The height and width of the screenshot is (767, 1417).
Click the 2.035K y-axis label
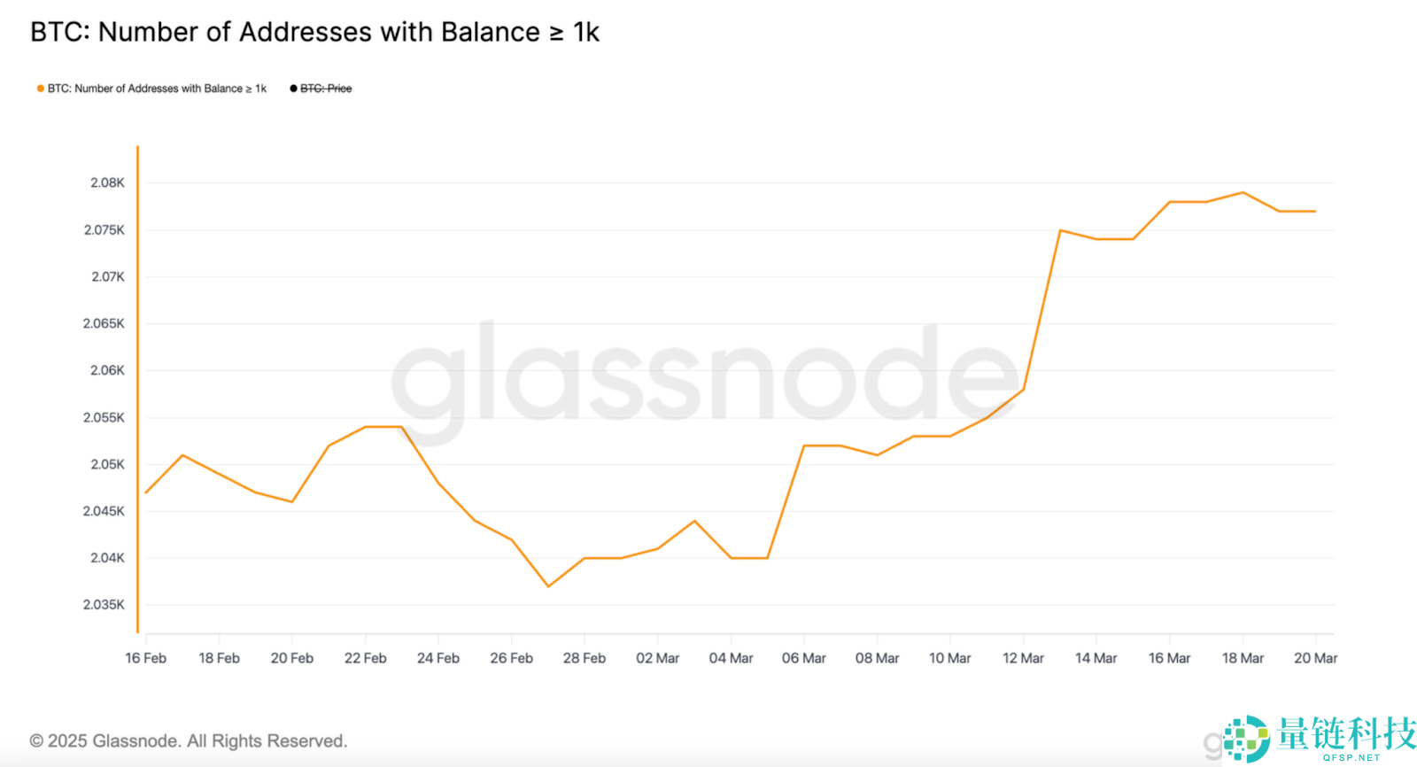coord(105,605)
